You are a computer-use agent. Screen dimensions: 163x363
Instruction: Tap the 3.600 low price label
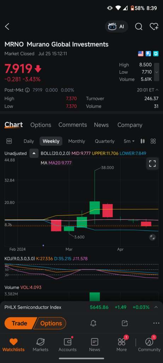point(79,237)
